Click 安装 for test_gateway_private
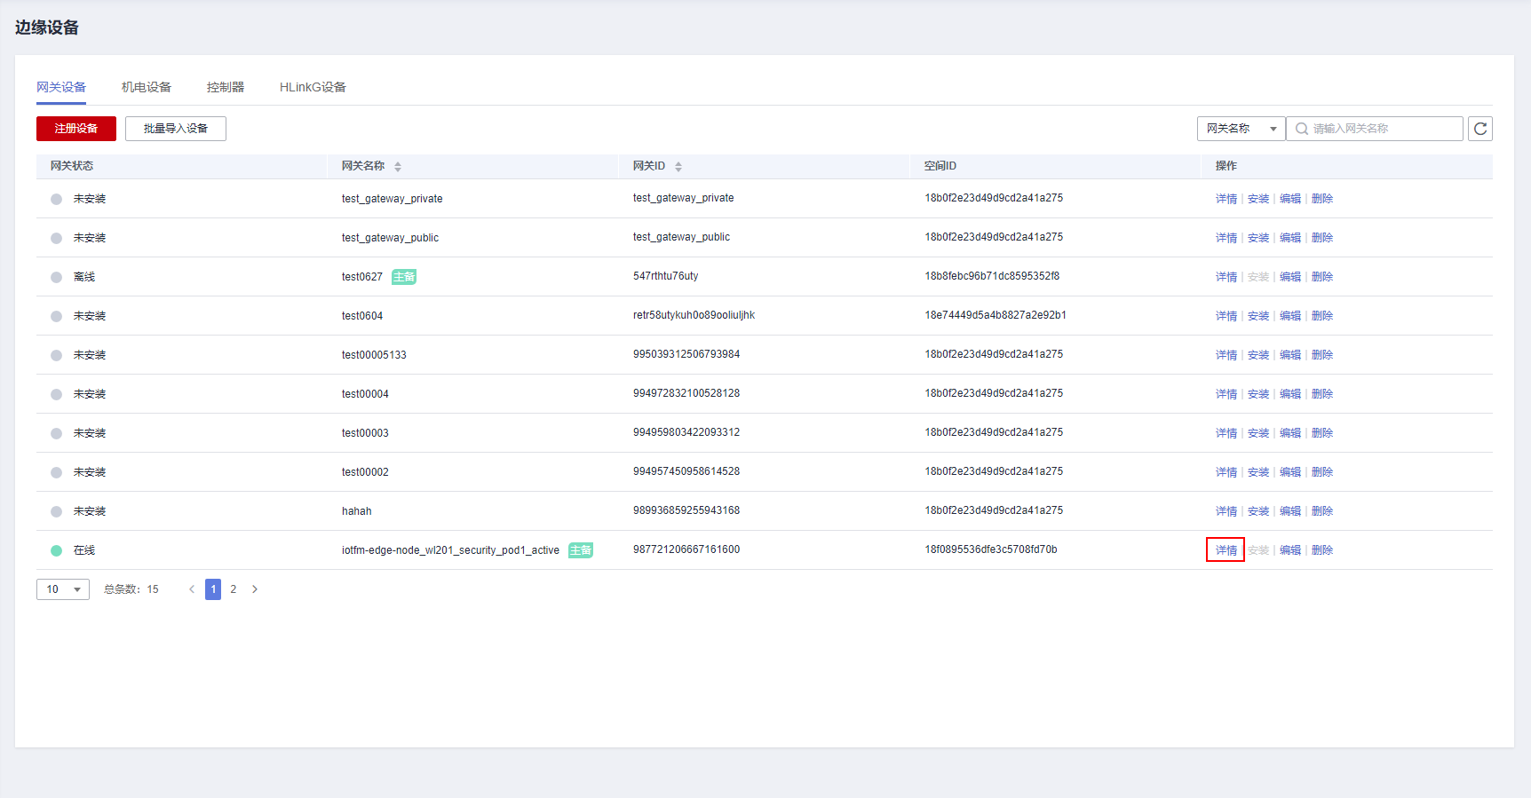 1258,199
